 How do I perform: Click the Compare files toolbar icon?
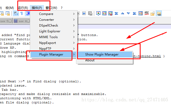tap(104, 13)
